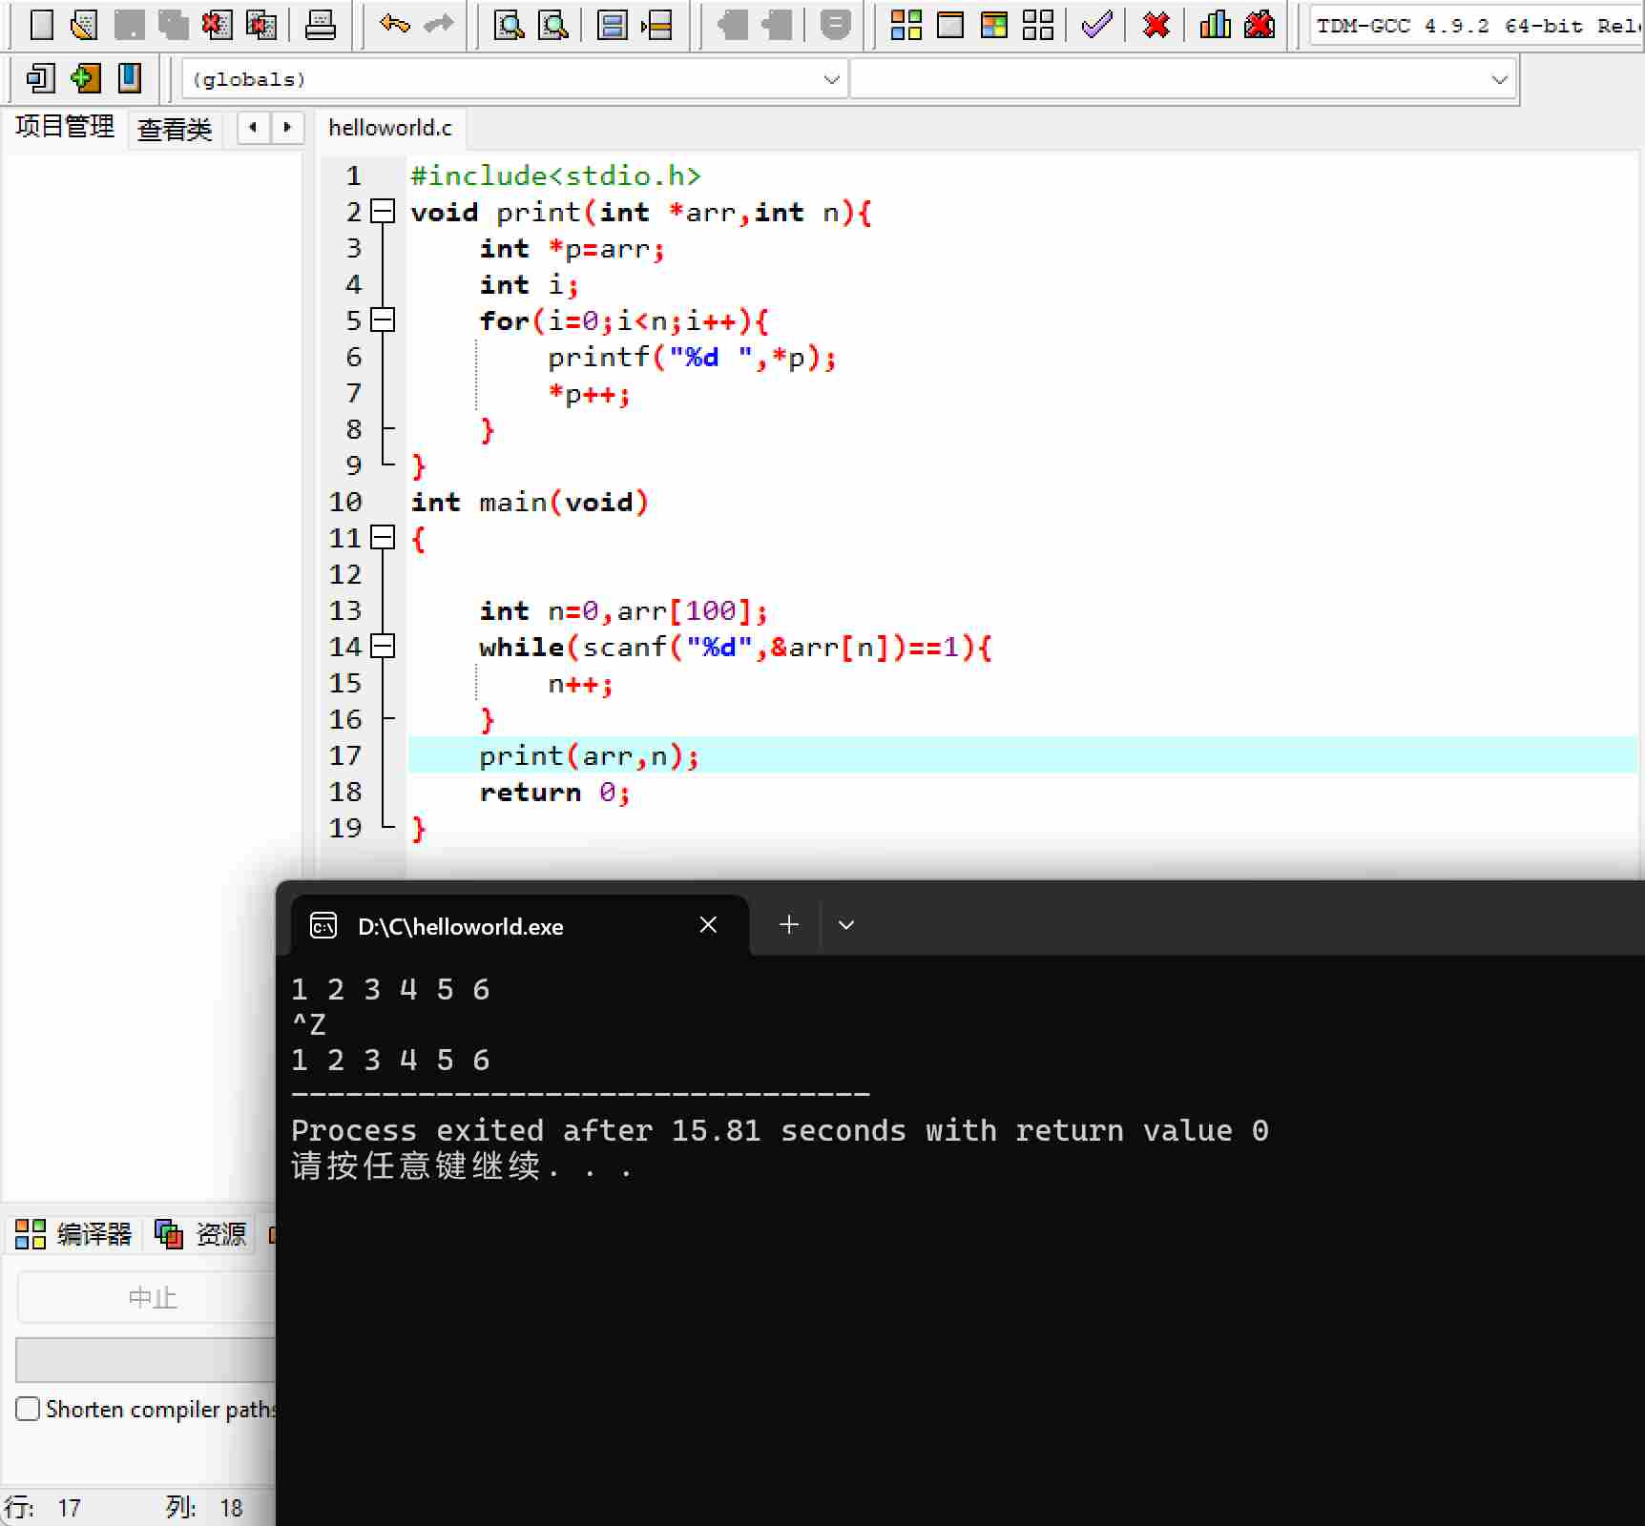Image resolution: width=1645 pixels, height=1526 pixels.
Task: Switch to the 项目管理 tab
Action: tap(65, 127)
